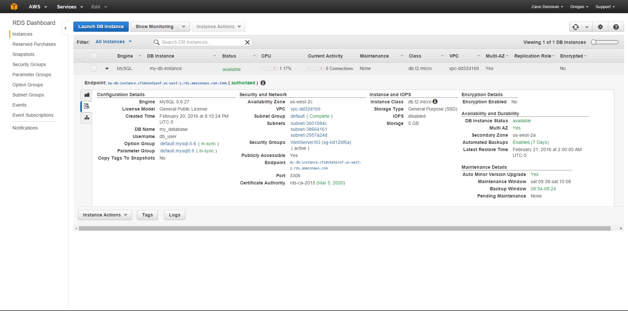Image resolution: width=628 pixels, height=311 pixels.
Task: Click the horizontal scrollbar track
Action: click(x=345, y=228)
